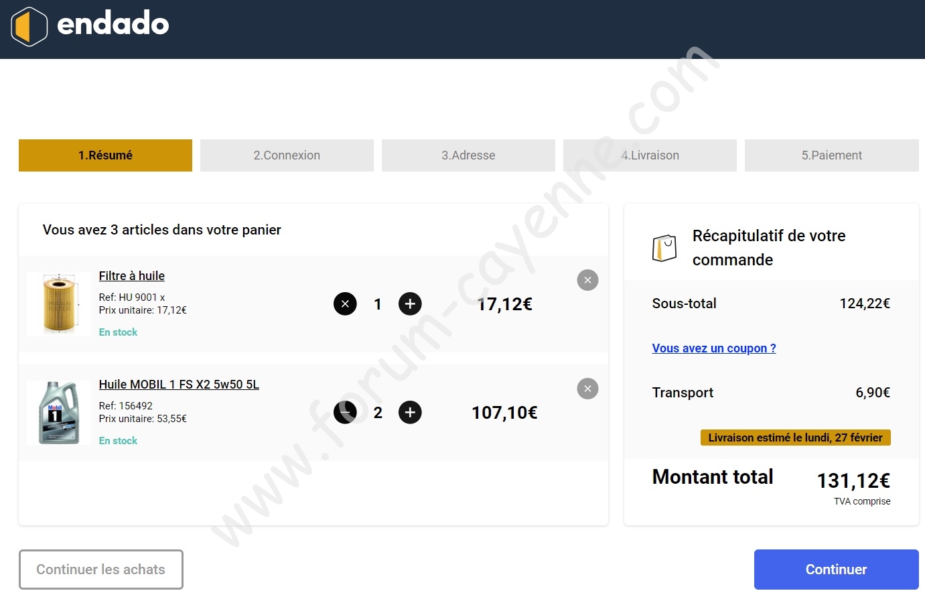Click the 'Montant total' label
Viewport: 925px width, 597px height.
713,476
